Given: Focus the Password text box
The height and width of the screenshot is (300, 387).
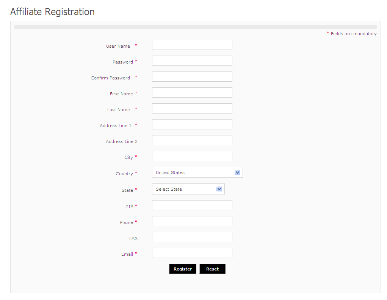Looking at the screenshot, I should (x=192, y=61).
